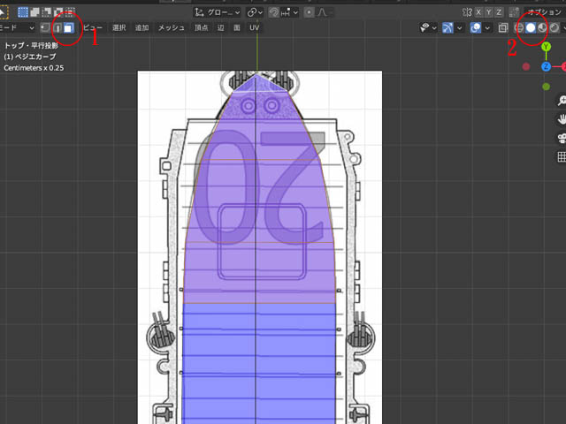Image resolution: width=566 pixels, height=424 pixels.
Task: Toggle X-ray transparency display
Action: coord(503,27)
